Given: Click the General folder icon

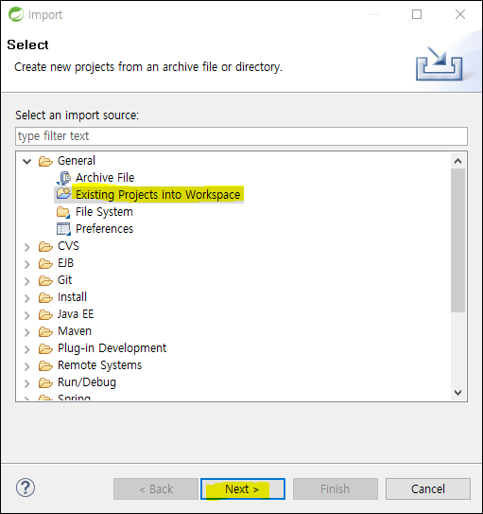Looking at the screenshot, I should point(45,161).
